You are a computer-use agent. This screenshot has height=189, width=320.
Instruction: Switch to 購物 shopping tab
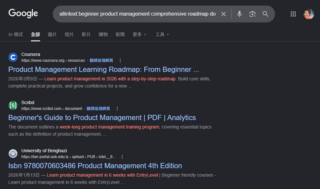point(103,34)
